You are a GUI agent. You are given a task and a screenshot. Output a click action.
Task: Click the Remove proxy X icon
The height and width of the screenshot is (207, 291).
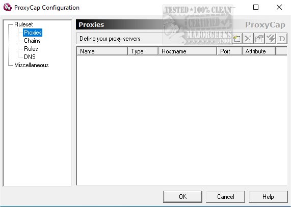pos(248,39)
